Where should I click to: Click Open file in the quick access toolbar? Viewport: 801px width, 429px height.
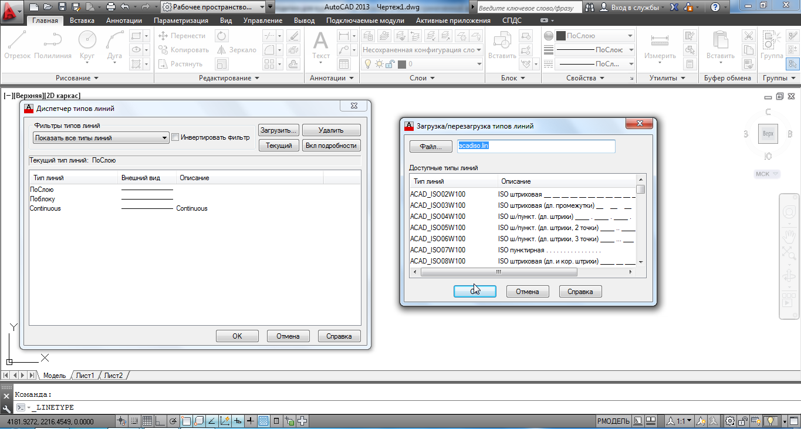[x=47, y=7]
